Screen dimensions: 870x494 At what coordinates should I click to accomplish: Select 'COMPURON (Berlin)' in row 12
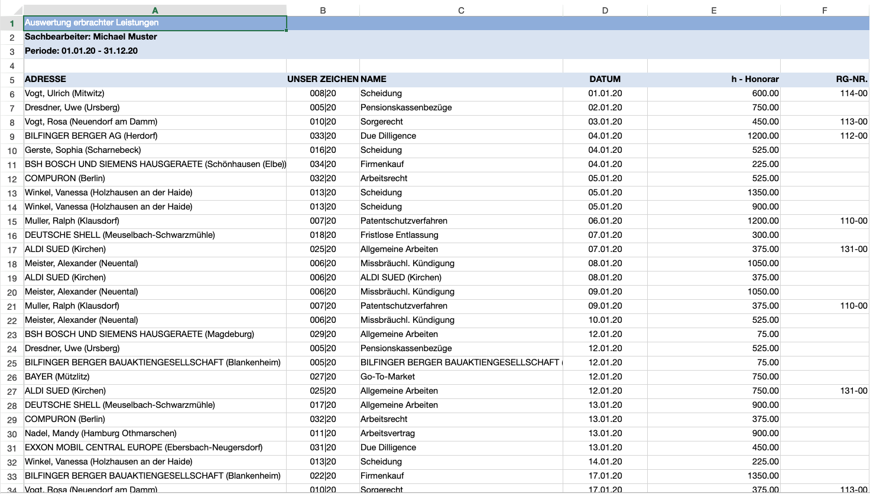coord(155,179)
